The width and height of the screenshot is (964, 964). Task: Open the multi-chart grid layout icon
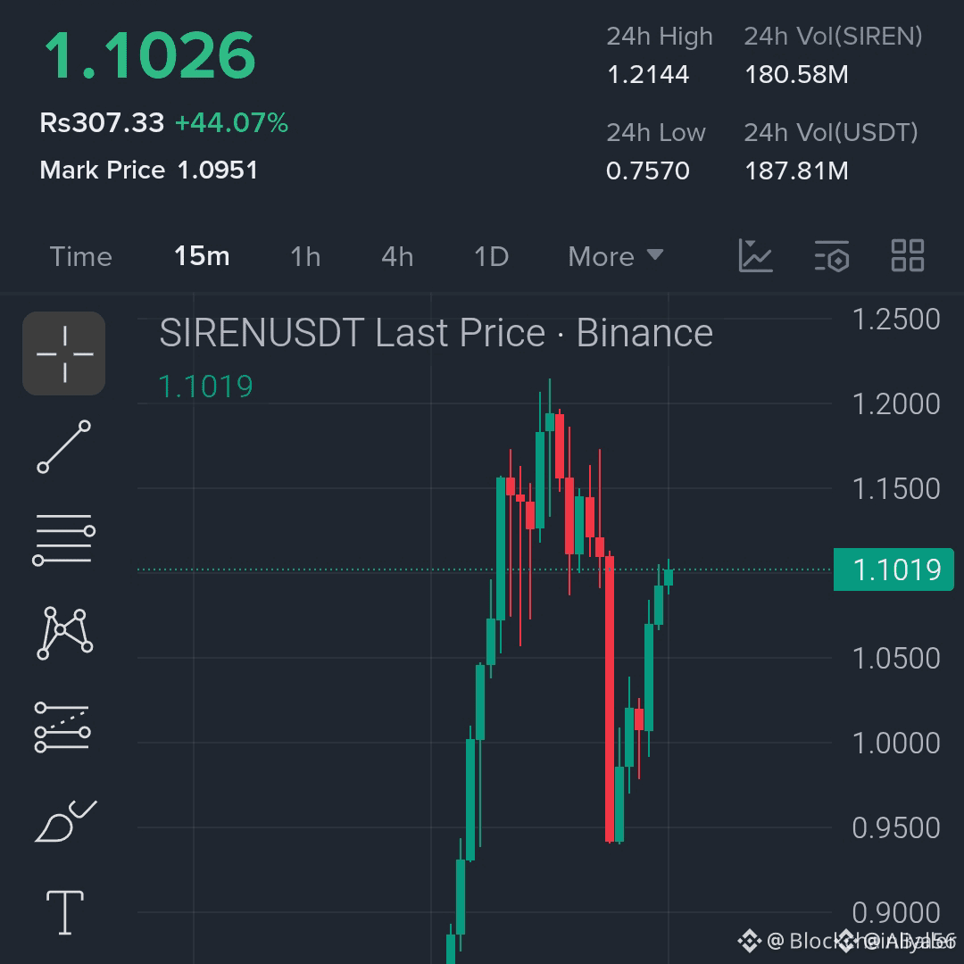(908, 255)
